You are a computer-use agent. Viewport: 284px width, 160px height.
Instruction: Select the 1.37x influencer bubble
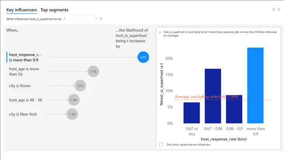pos(80,85)
